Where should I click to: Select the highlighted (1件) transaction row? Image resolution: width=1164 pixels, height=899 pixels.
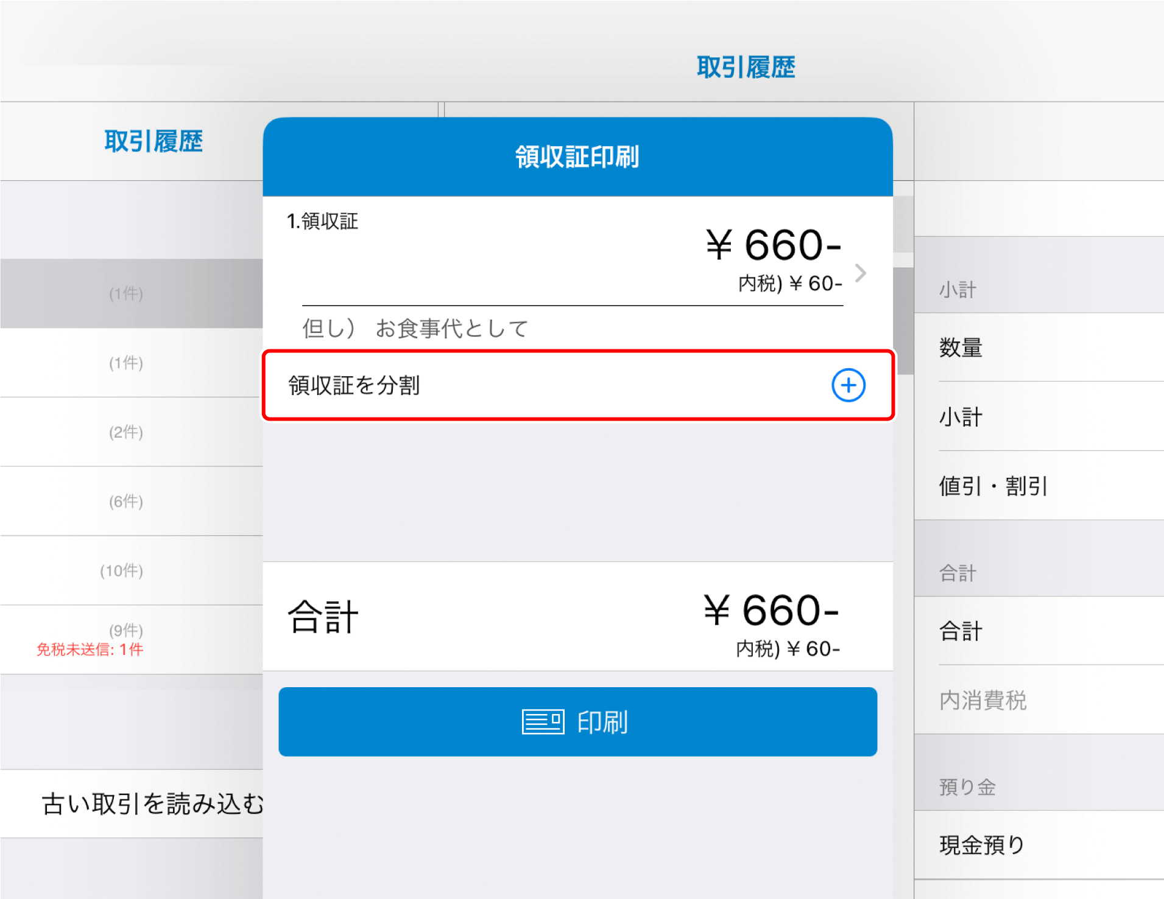126,293
